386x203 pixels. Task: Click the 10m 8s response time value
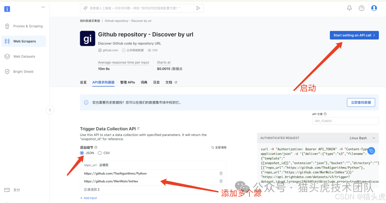point(104,69)
